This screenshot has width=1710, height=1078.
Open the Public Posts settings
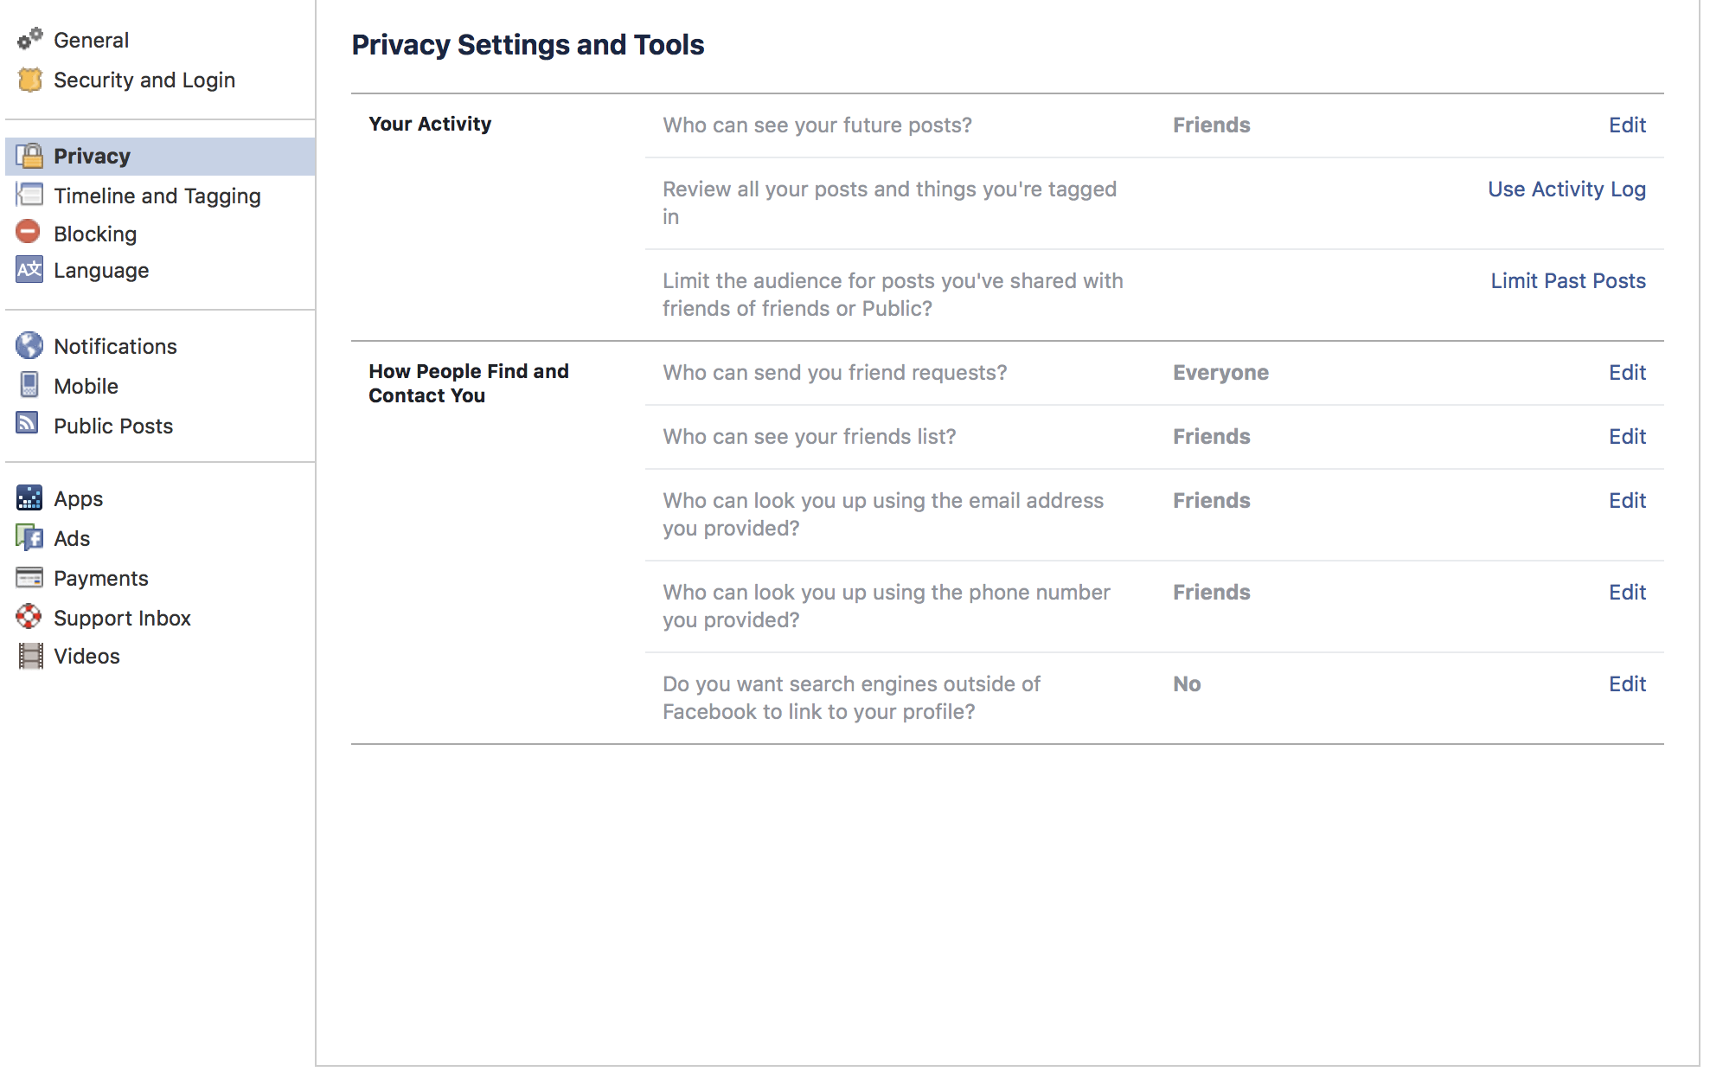tap(112, 424)
